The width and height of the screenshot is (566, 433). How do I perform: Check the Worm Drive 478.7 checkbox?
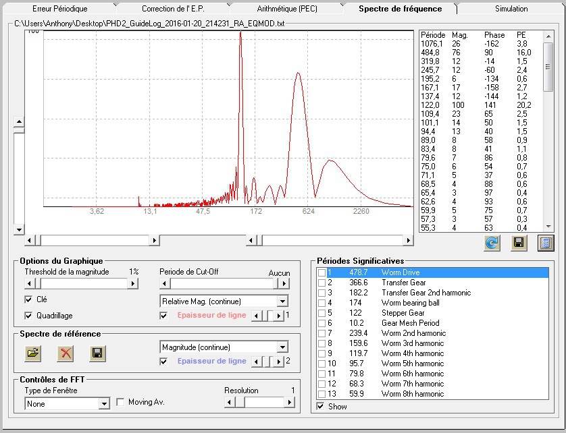pos(321,272)
